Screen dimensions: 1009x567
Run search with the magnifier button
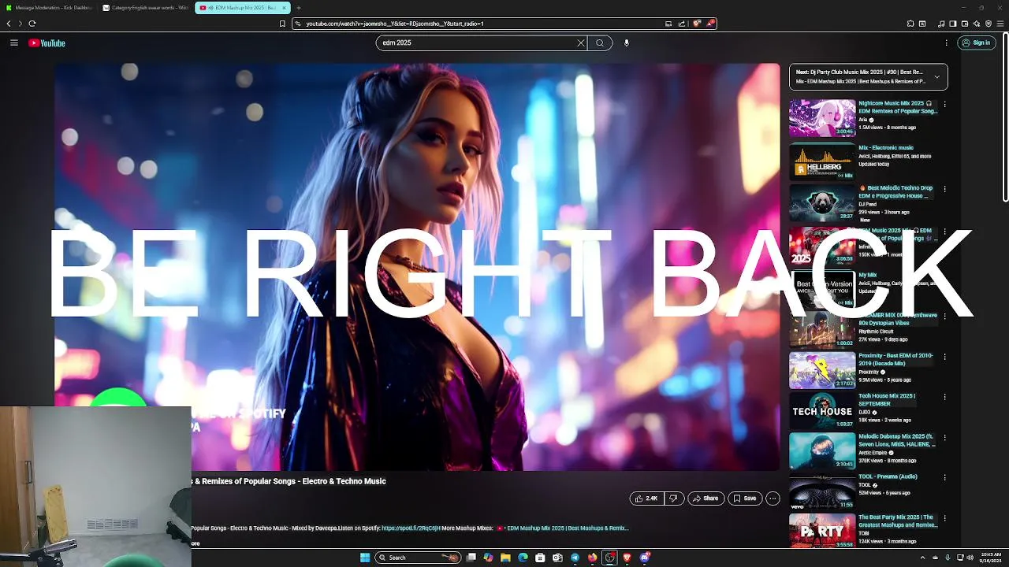click(x=600, y=43)
